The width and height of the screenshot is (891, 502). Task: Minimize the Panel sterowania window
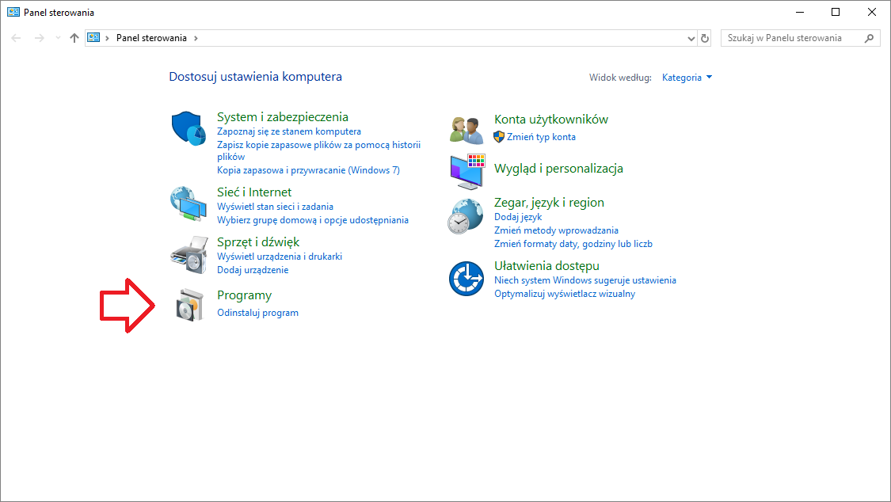(800, 12)
